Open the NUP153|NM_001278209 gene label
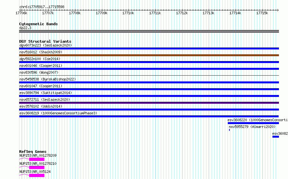The width and height of the screenshot is (288, 179). click(38, 155)
